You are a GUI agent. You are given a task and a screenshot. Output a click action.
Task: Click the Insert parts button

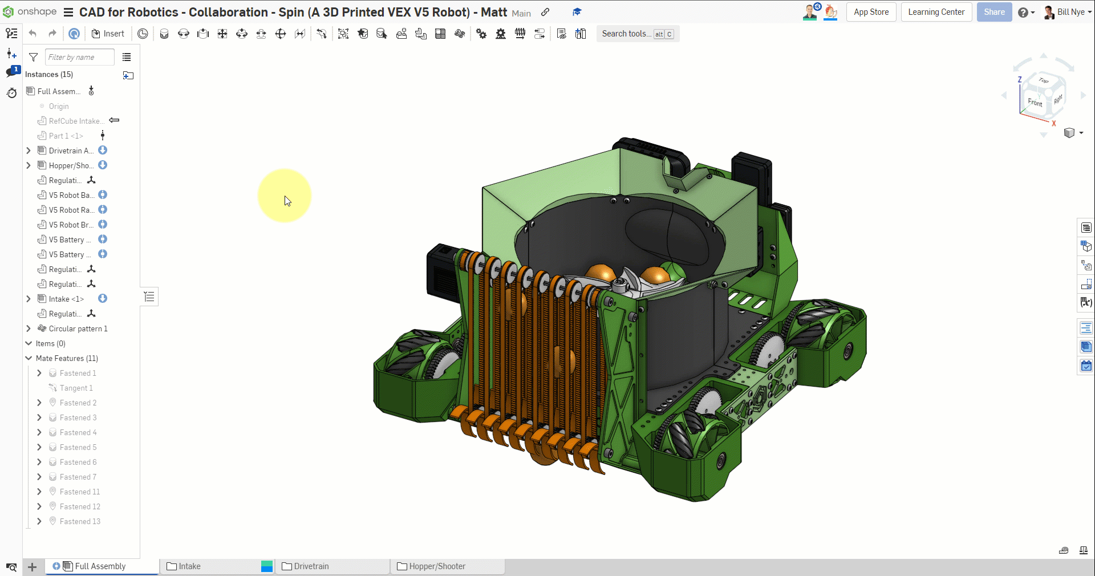point(108,34)
